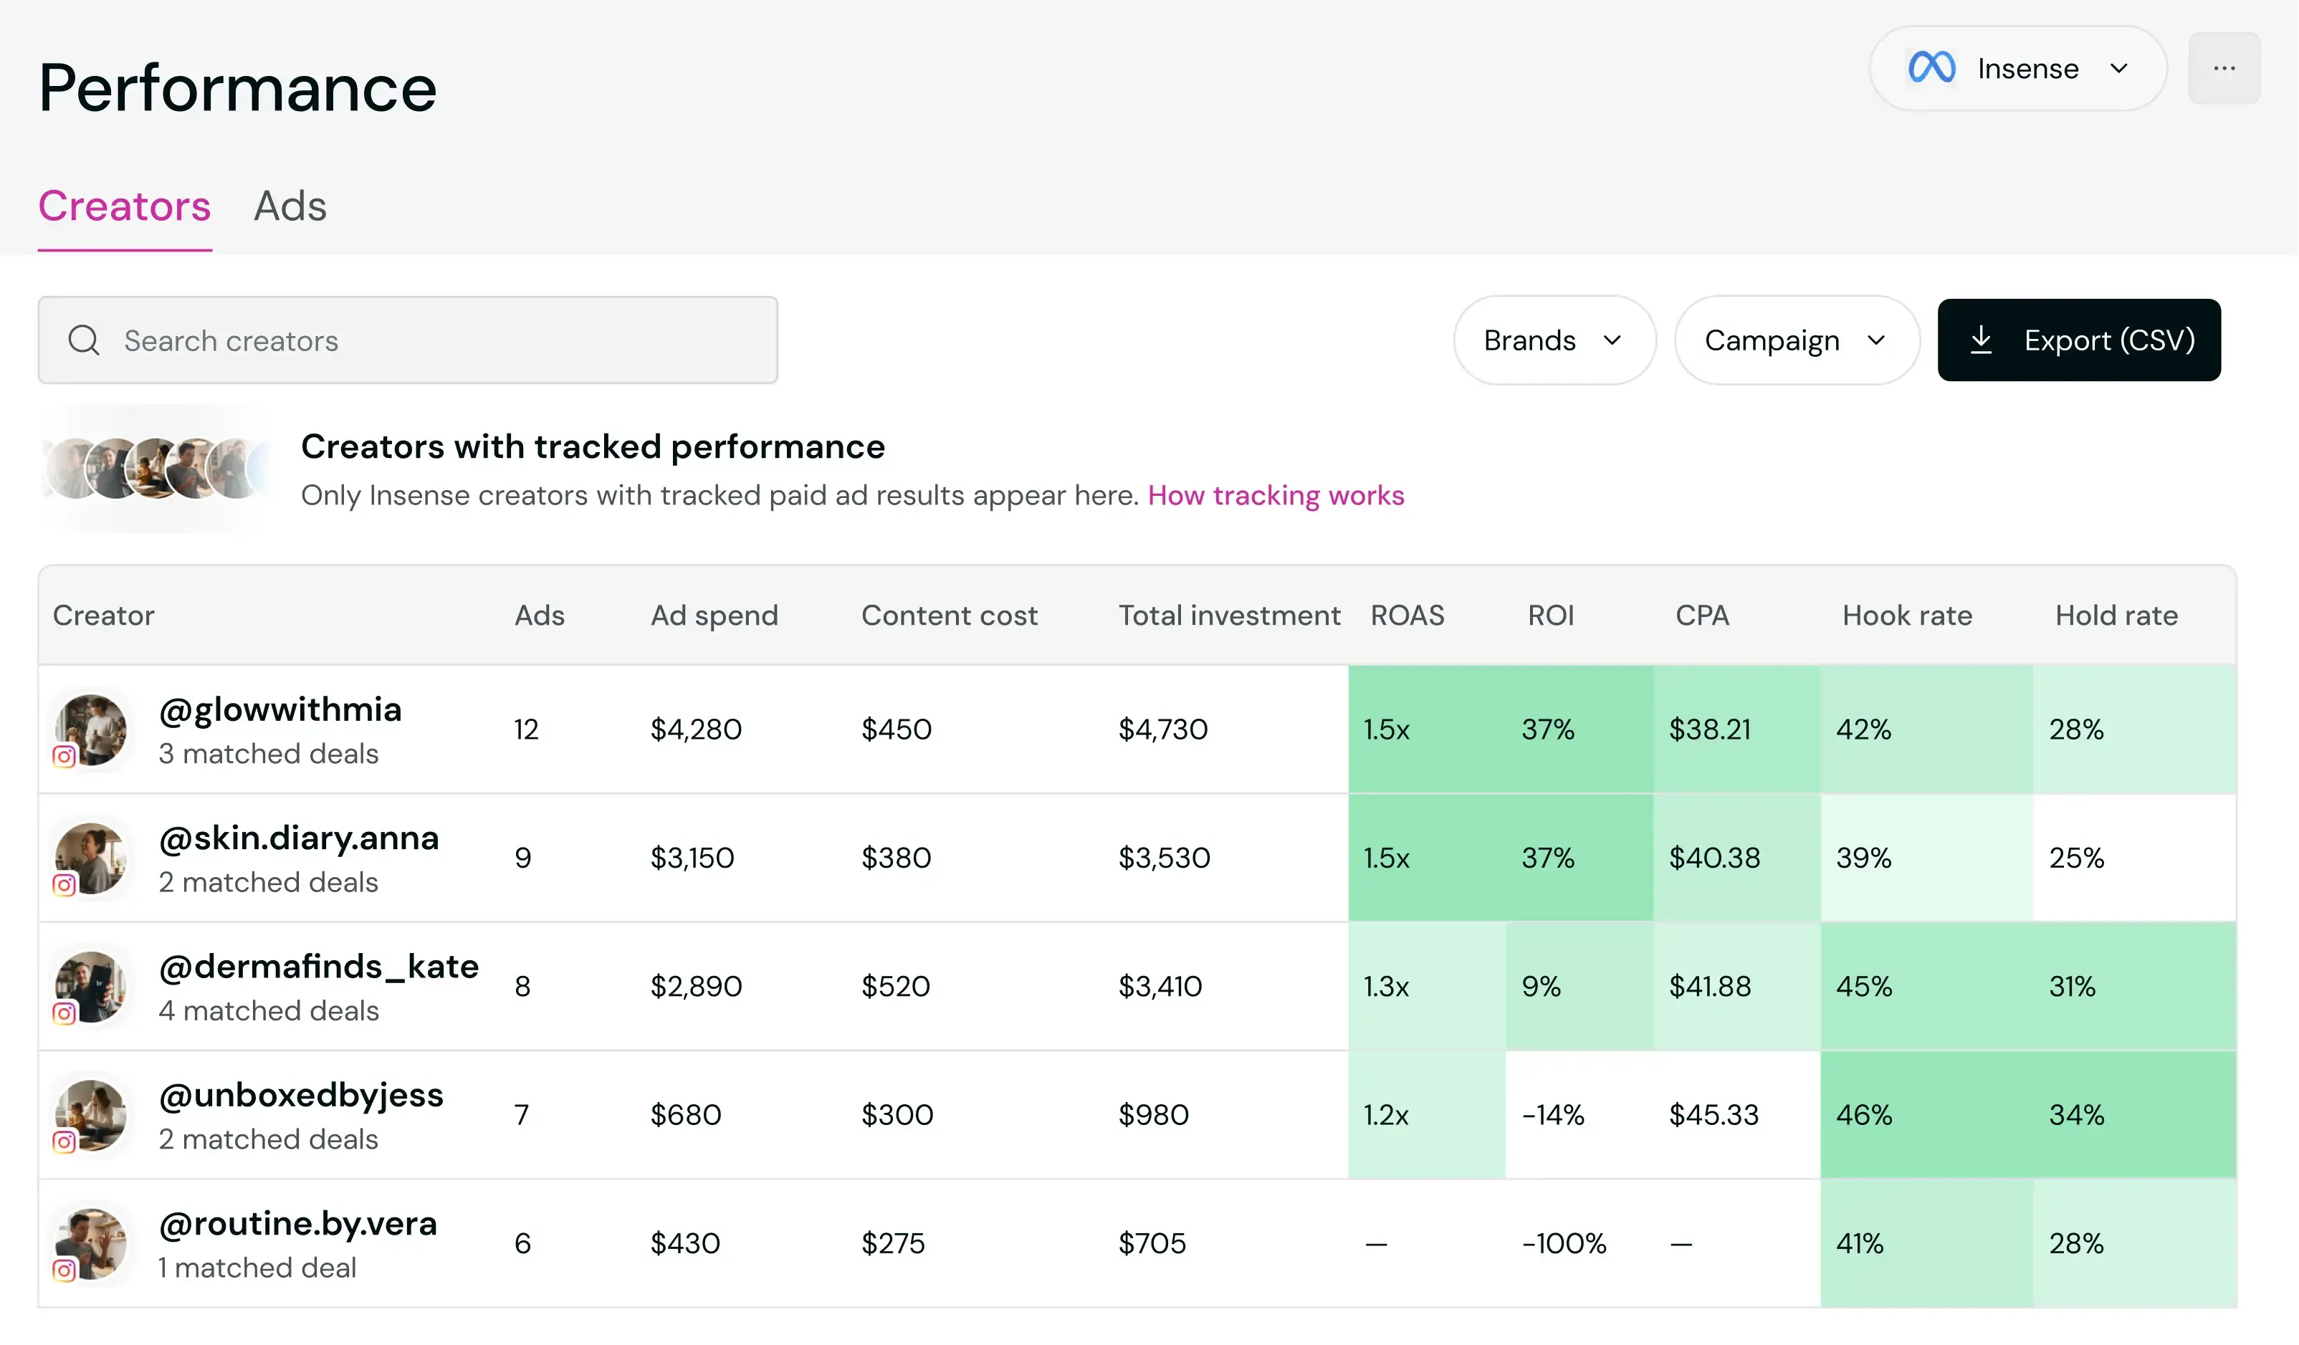
Task: Click Instagram badge on @skin.diary.anna avatar
Action: (x=64, y=885)
